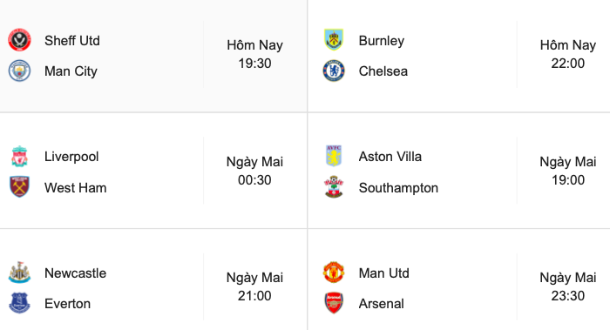Open the Man City team name link
The height and width of the screenshot is (330, 610).
71,71
